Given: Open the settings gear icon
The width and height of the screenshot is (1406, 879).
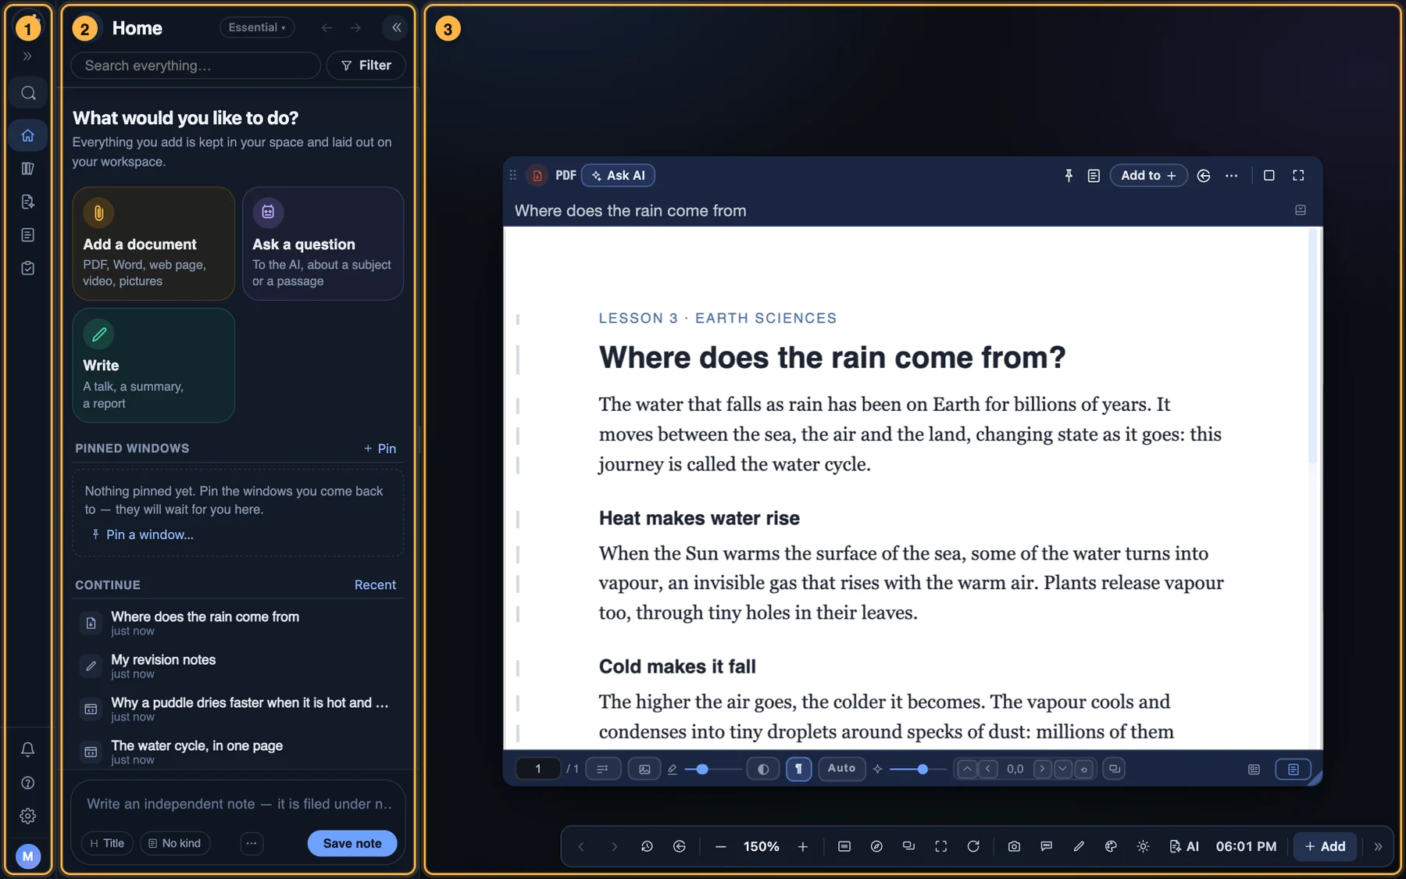Looking at the screenshot, I should coord(28,816).
